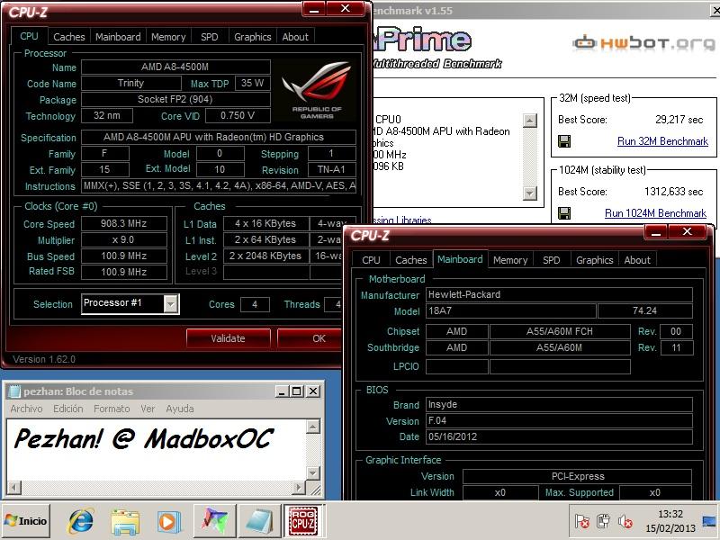Click the processor Name field AMD A8-4500M

tap(175, 67)
